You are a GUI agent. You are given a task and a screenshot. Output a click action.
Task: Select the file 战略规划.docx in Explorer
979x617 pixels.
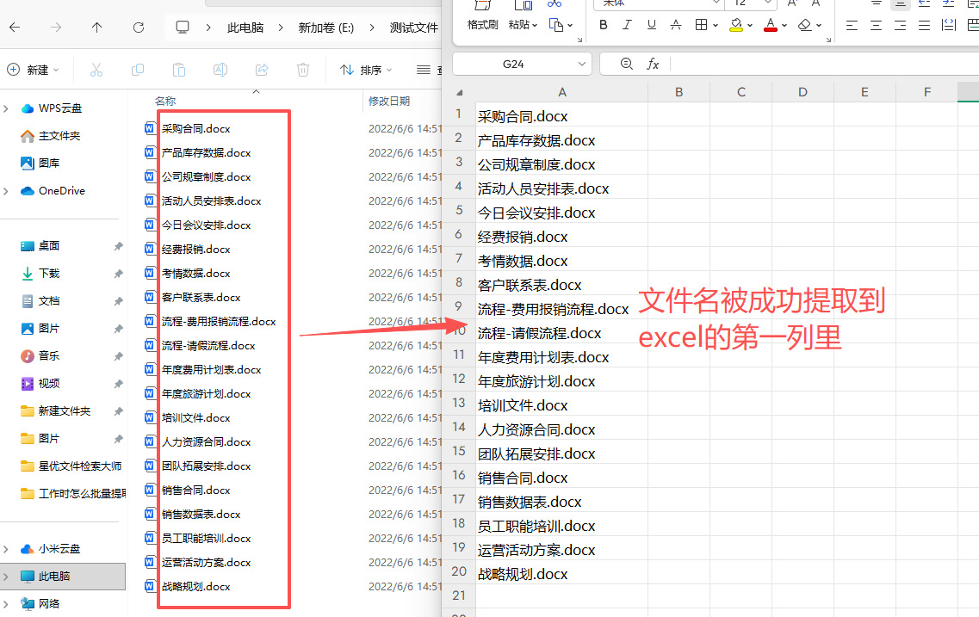pyautogui.click(x=195, y=586)
